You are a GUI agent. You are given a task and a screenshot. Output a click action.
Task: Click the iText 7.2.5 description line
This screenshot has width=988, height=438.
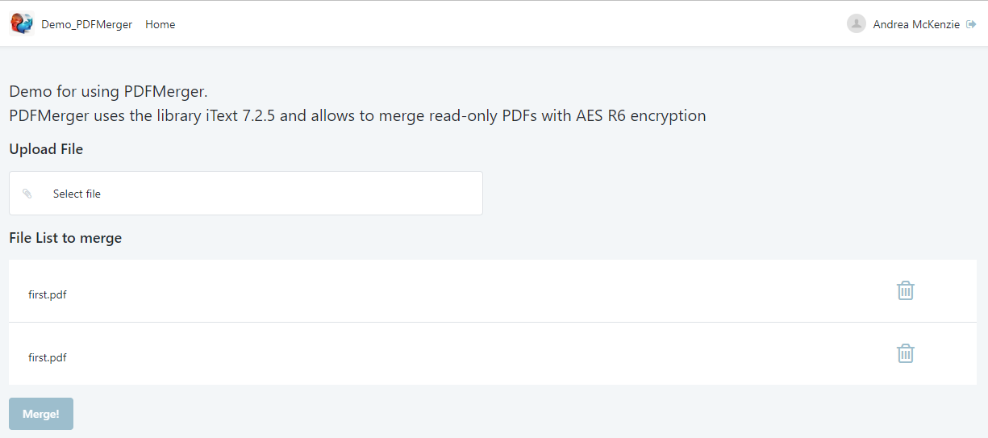(x=357, y=115)
